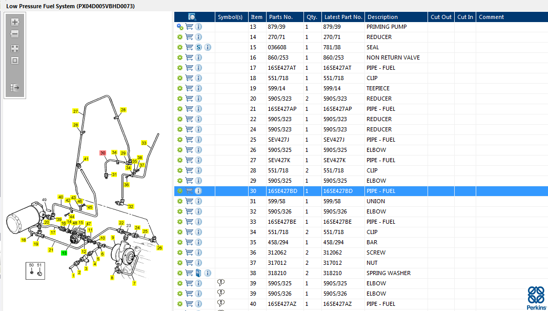
Task: Click the gear icon on UNION 599/58 row
Action: click(180, 201)
